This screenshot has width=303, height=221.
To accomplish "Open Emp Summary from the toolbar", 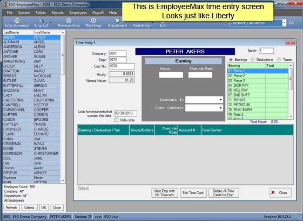I will [17, 23].
